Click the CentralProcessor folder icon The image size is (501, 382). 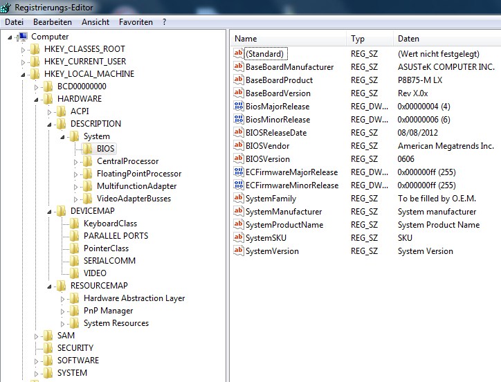tap(87, 161)
